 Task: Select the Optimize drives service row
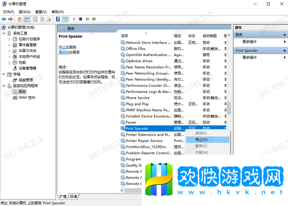point(173,61)
